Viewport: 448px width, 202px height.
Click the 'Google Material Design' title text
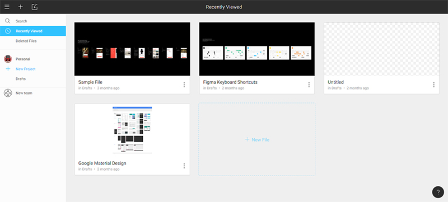click(102, 163)
